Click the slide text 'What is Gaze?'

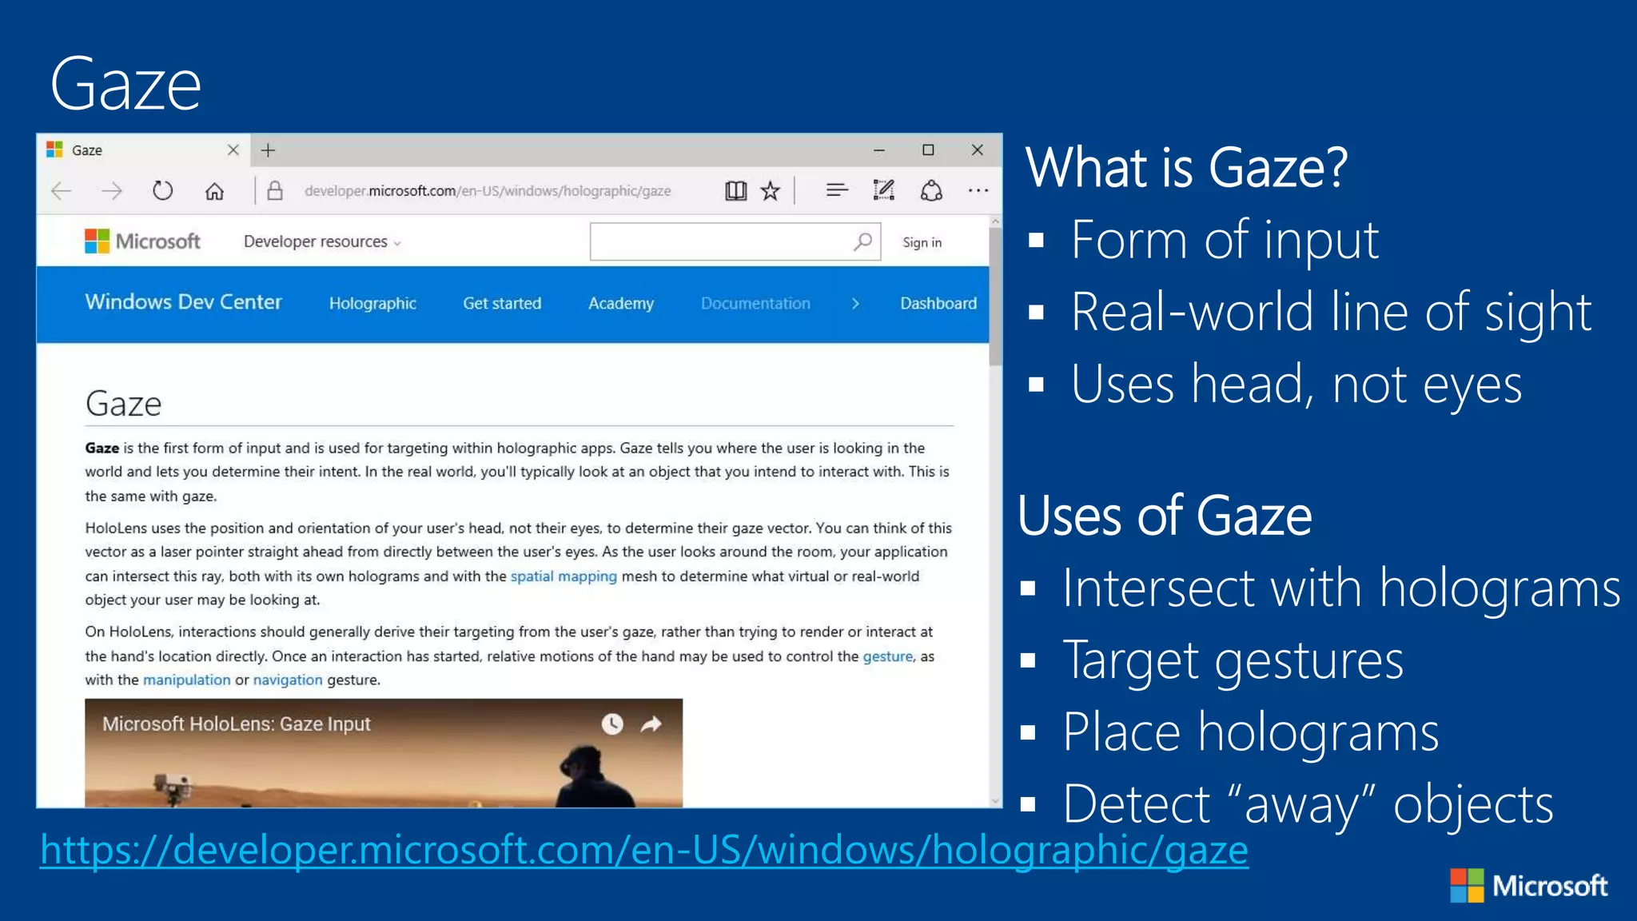tap(1186, 168)
